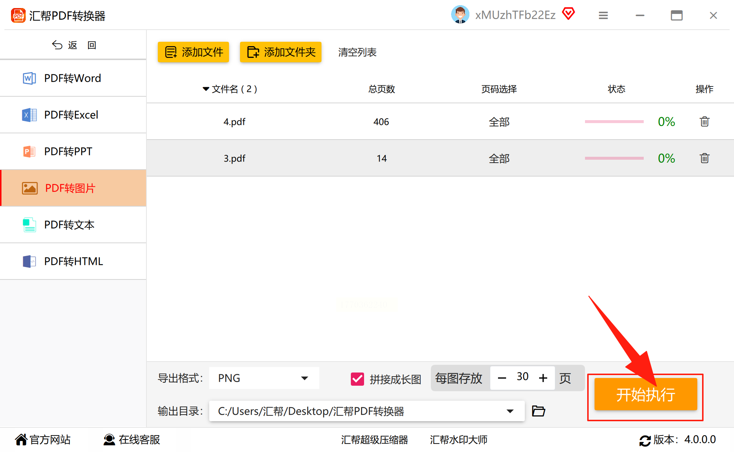
Task: Expand the output directory path dropdown
Action: tap(510, 411)
